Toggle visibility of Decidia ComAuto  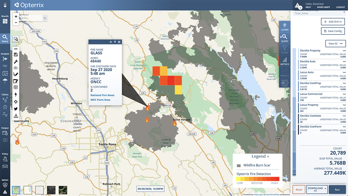pos(344,116)
